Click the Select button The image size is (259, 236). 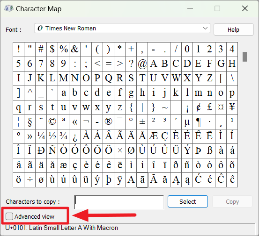point(188,201)
